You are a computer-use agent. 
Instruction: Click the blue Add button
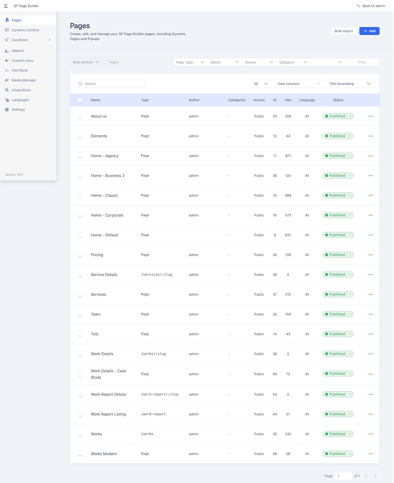pyautogui.click(x=369, y=31)
